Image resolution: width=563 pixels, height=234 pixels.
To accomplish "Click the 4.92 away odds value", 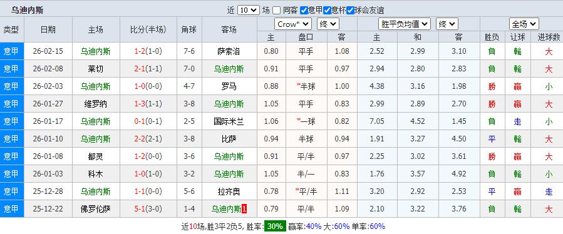I will 458,174.
